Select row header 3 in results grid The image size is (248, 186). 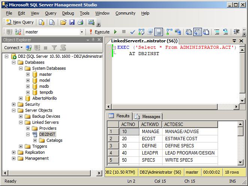click(113, 146)
